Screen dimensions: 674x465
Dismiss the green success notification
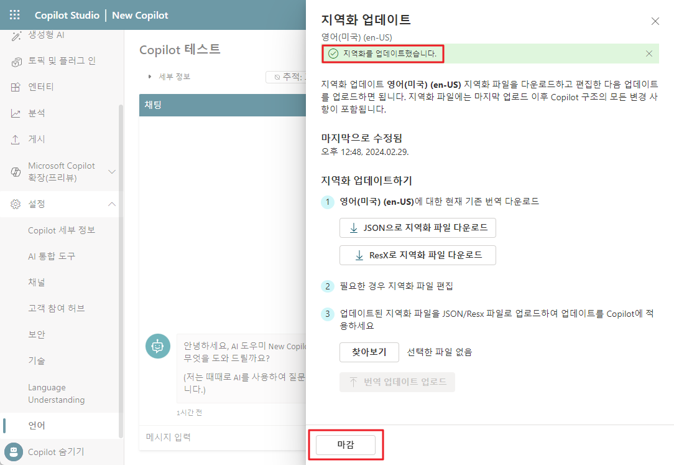pos(649,54)
